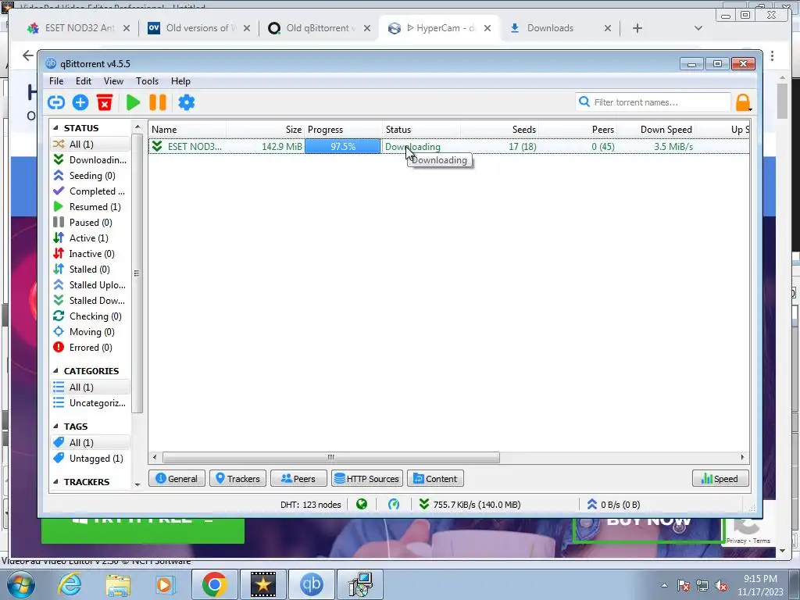Select the Resumed (1) filter
The width and height of the screenshot is (800, 600).
click(91, 206)
